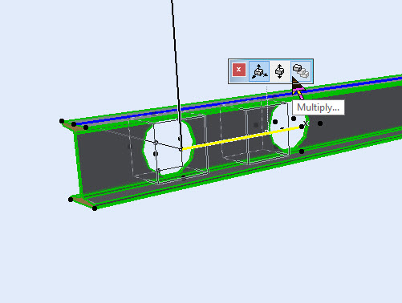Pick the hotspot right of the right hole
This screenshot has height=303, width=402.
tap(320, 123)
